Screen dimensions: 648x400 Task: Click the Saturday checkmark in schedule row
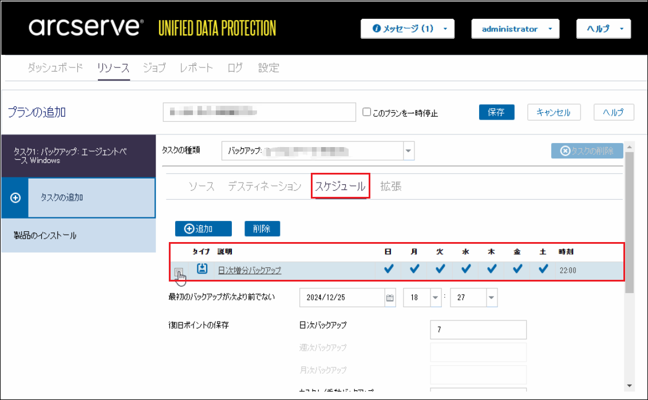click(543, 269)
